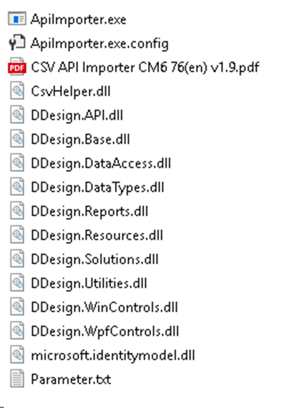Click the PDF icon of CSV API Importer
The width and height of the screenshot is (282, 408).
coord(17,67)
